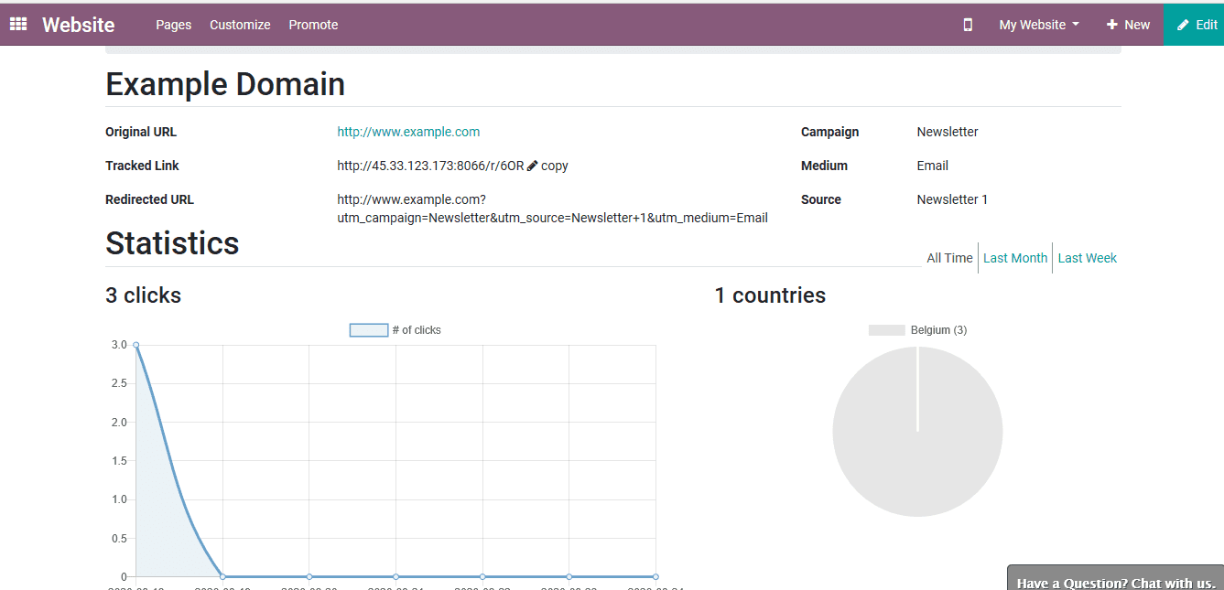Open the Customize menu
Image resolution: width=1224 pixels, height=590 pixels.
(240, 25)
